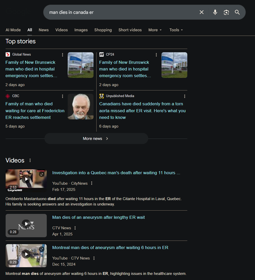255x280 pixels.
Task: Open the Videos section options menu
Action: pos(30,160)
